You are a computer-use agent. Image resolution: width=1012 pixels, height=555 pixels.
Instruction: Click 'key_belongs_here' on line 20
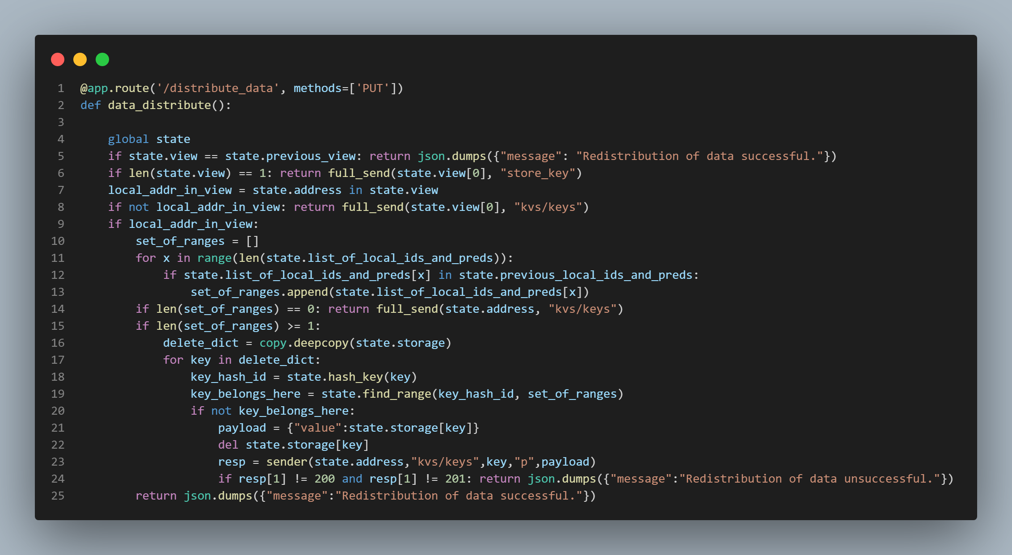click(294, 411)
